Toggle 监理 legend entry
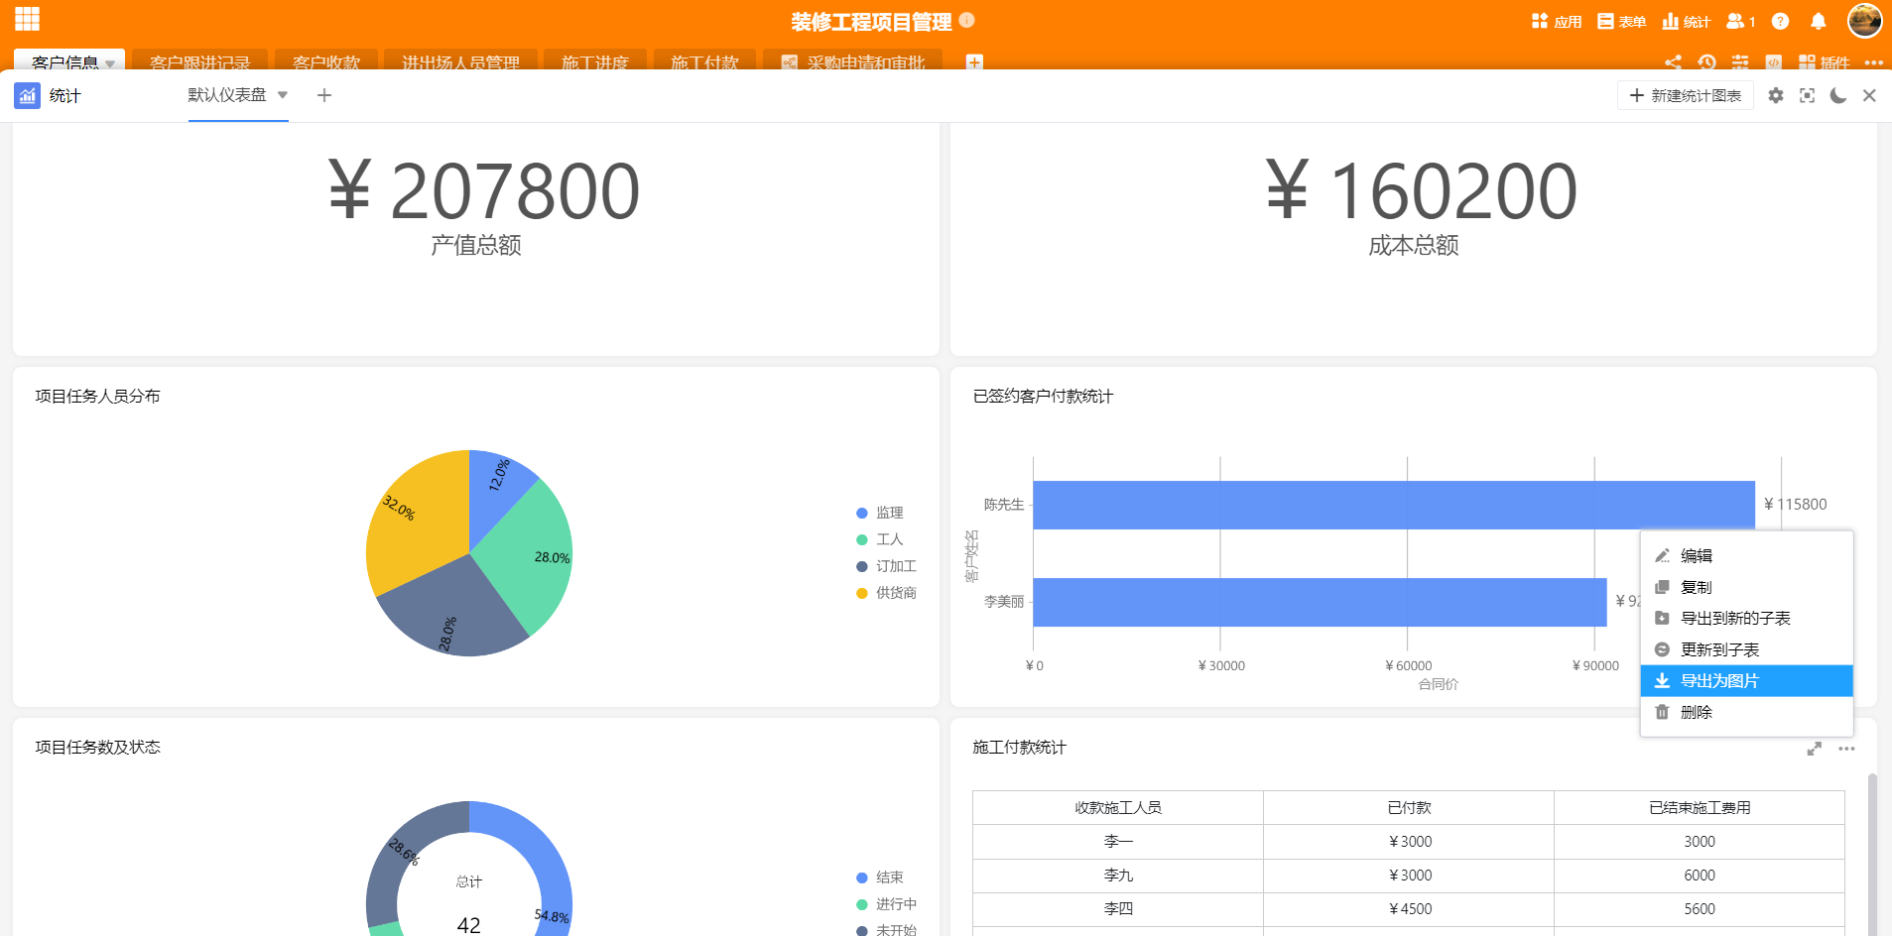This screenshot has height=936, width=1892. pos(880,513)
